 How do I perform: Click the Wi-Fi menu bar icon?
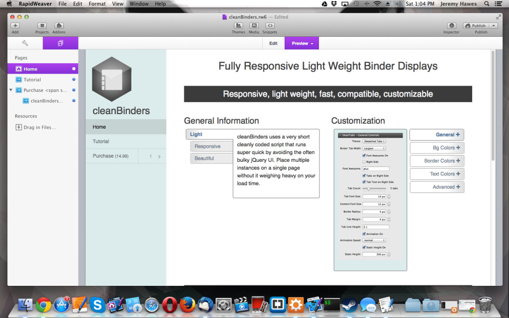377,4
